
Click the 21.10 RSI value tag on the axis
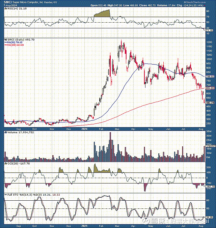point(210,30)
